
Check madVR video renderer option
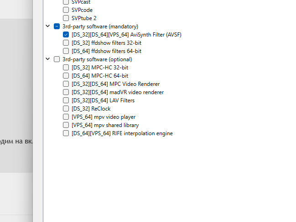point(66,92)
